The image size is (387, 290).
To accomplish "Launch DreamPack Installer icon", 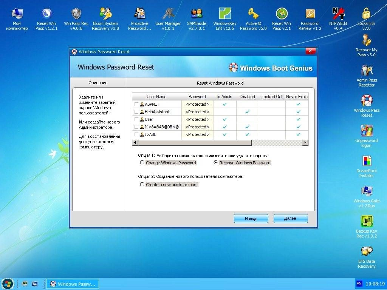I will pos(367,167).
